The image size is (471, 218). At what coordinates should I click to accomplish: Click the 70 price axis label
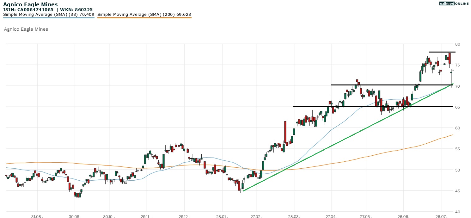pos(458,86)
